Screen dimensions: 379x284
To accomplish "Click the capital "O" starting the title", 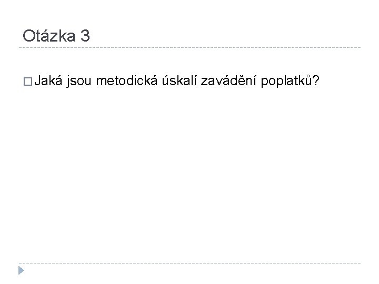I will point(29,36).
